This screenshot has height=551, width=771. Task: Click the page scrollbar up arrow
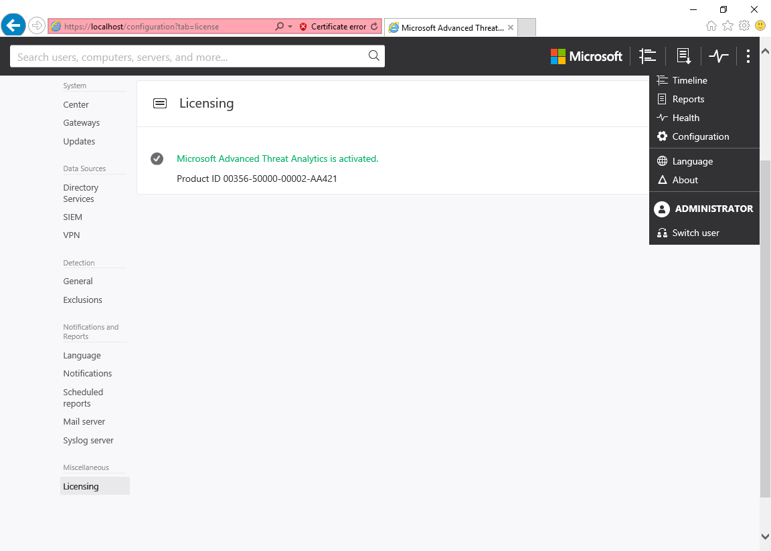pyautogui.click(x=765, y=51)
